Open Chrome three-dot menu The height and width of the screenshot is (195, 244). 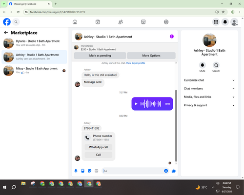point(240,12)
